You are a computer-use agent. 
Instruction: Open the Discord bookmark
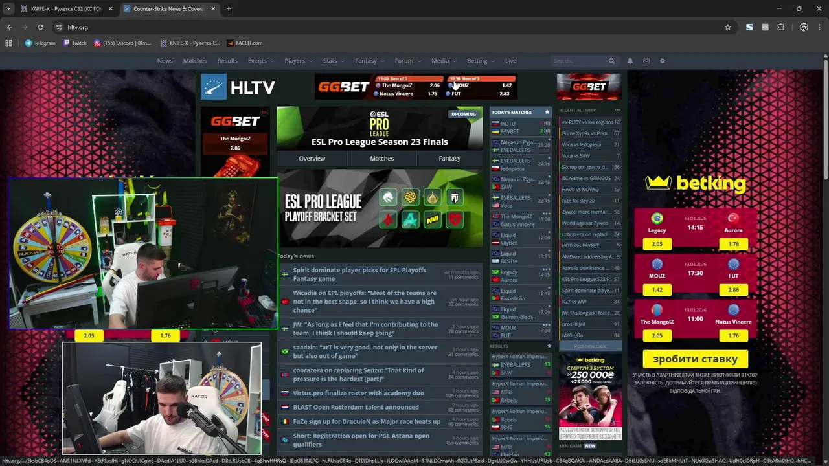123,43
